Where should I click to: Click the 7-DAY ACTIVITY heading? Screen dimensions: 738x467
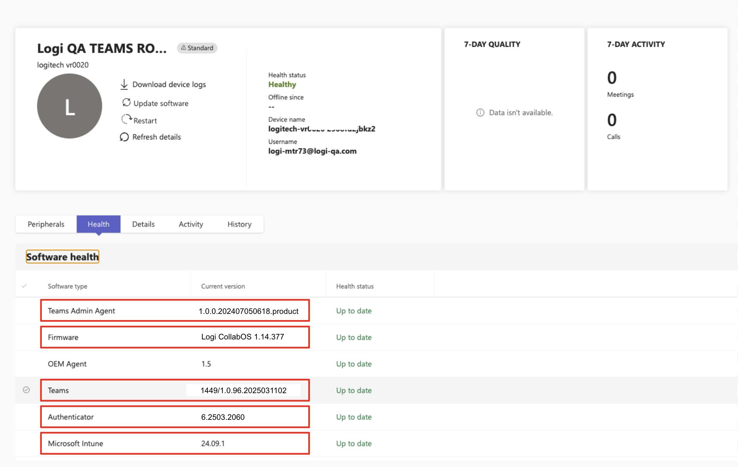click(636, 44)
